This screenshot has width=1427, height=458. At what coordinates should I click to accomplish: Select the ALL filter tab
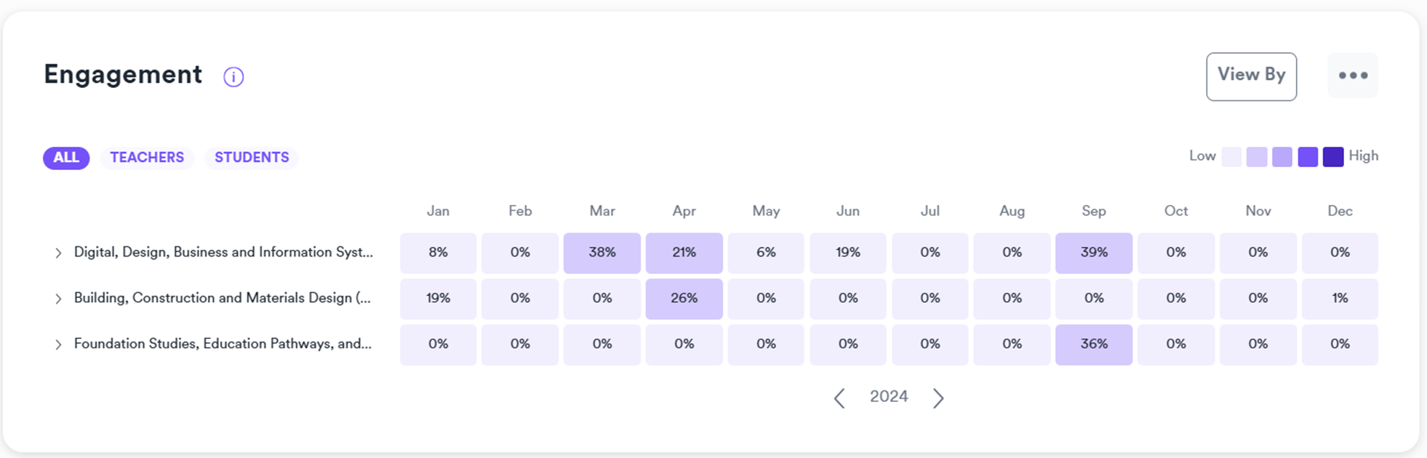pos(66,158)
